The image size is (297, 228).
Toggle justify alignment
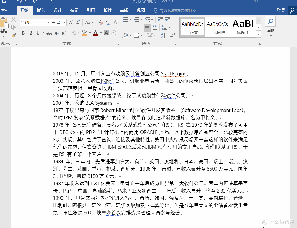point(147,28)
